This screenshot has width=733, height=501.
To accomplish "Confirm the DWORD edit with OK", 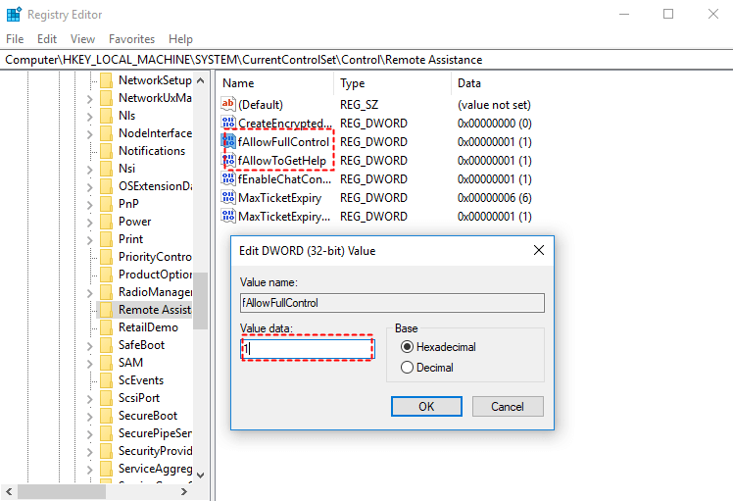I will pyautogui.click(x=426, y=406).
